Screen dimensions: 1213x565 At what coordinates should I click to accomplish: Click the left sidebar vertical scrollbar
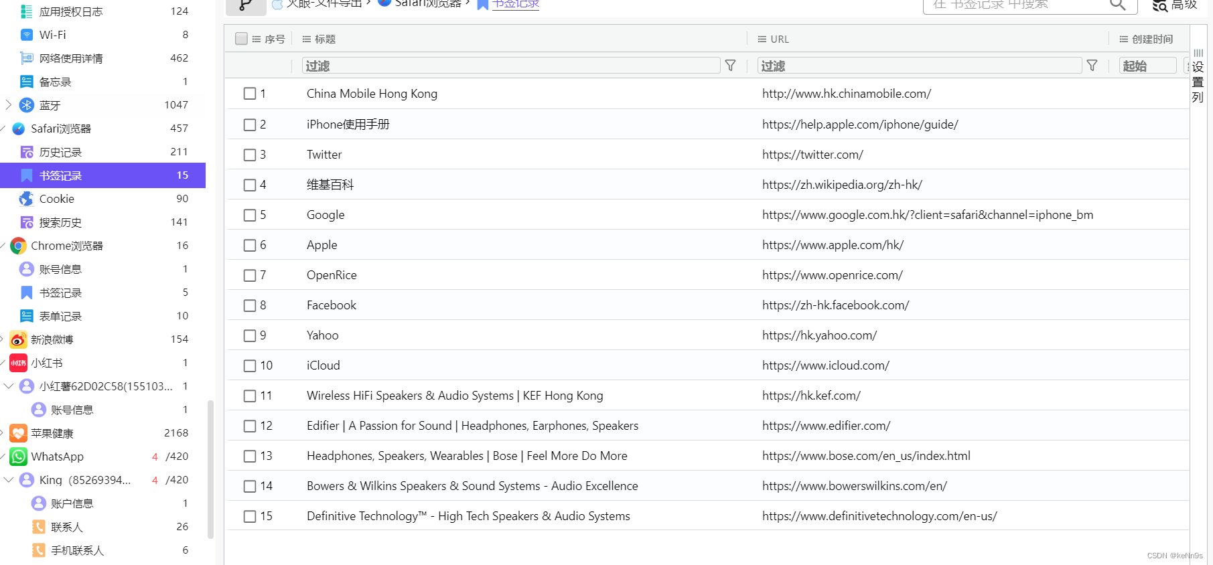(210, 469)
